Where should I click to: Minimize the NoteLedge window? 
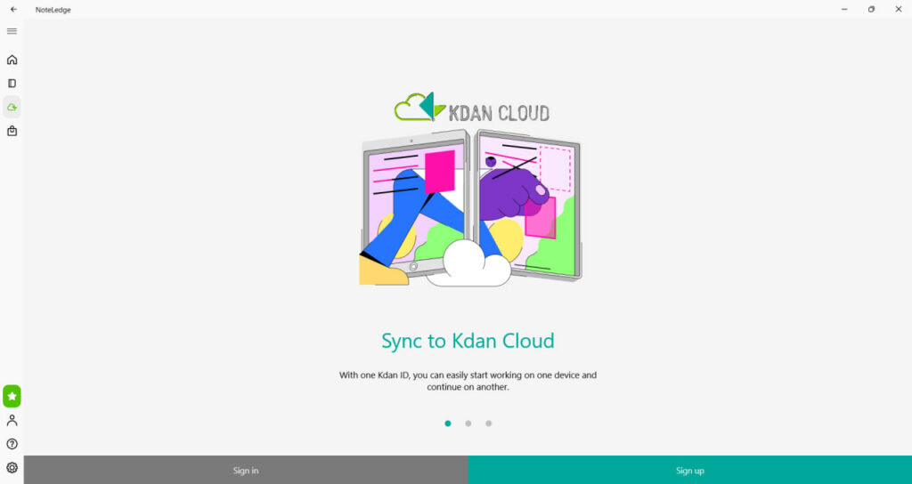[x=844, y=9]
